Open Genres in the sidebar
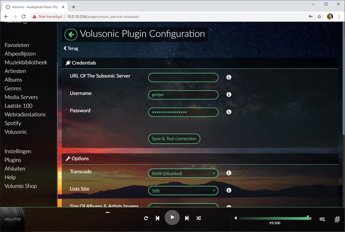Screen dimensions: 345x232 (13, 88)
